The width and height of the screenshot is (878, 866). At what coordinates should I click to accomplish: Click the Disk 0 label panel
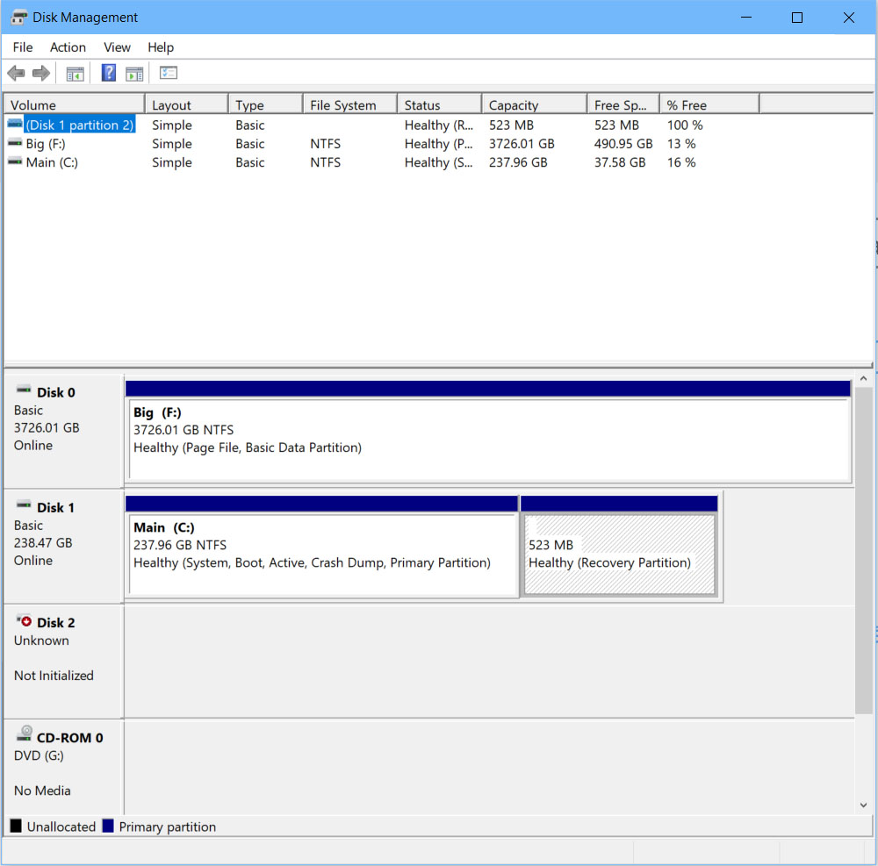pyautogui.click(x=63, y=430)
